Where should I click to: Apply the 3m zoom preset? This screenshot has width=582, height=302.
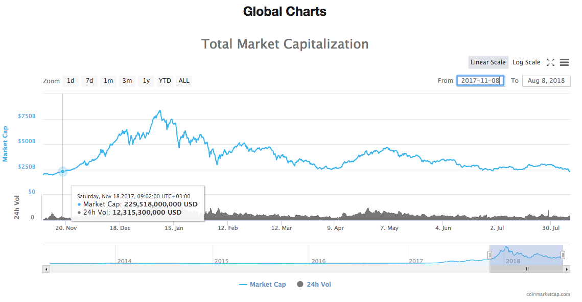click(127, 80)
